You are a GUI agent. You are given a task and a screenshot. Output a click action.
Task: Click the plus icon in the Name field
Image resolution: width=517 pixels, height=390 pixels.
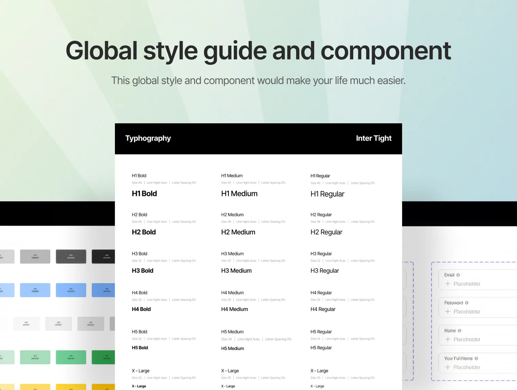[448, 339]
